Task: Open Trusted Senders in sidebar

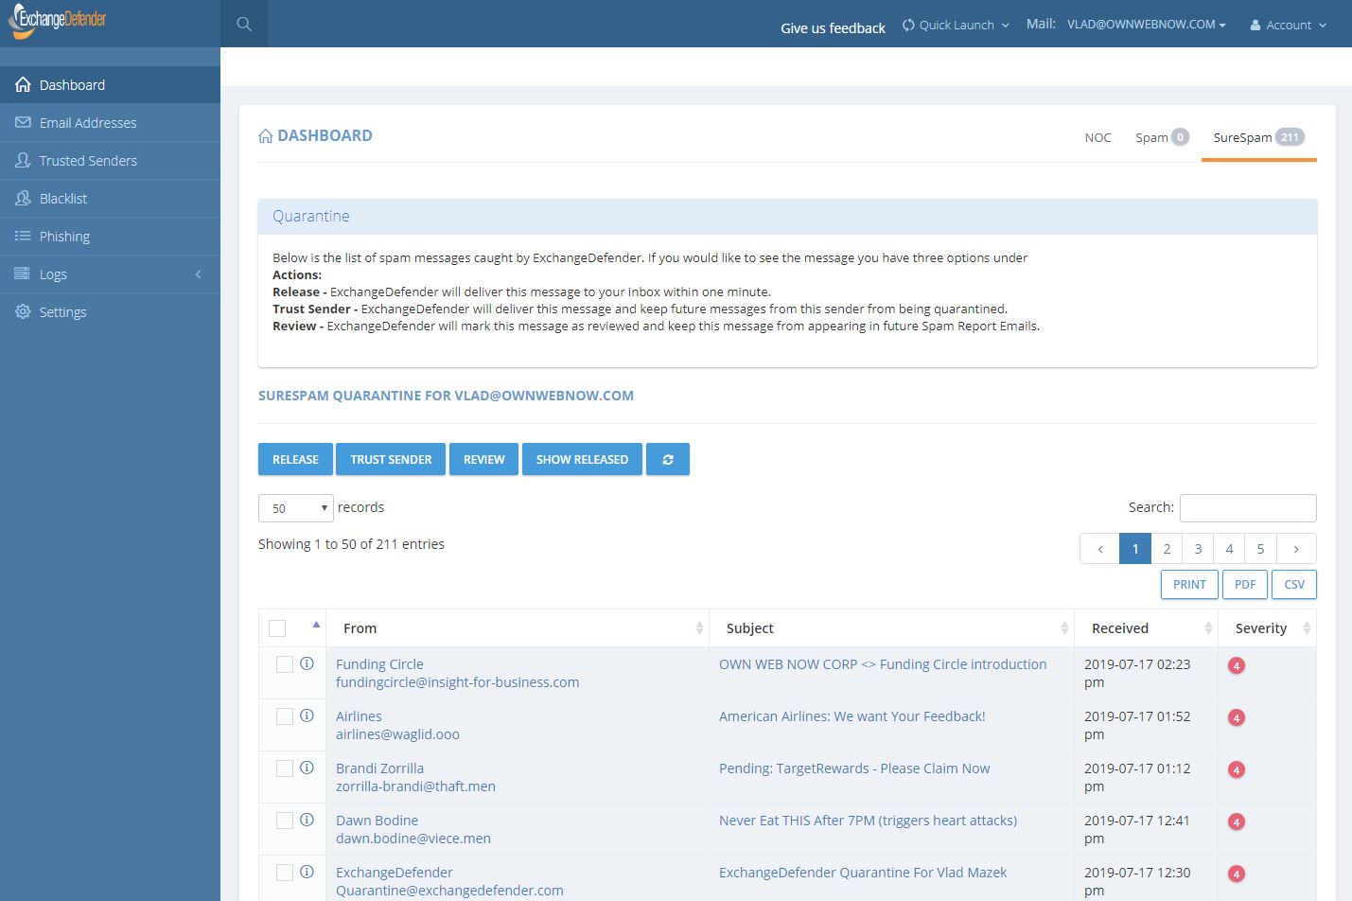Action: (110, 161)
